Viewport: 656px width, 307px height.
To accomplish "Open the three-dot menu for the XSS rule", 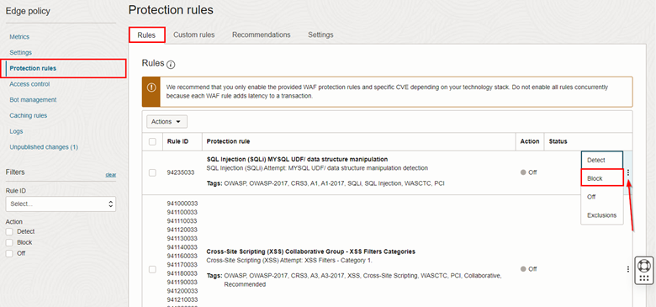I will 628,269.
